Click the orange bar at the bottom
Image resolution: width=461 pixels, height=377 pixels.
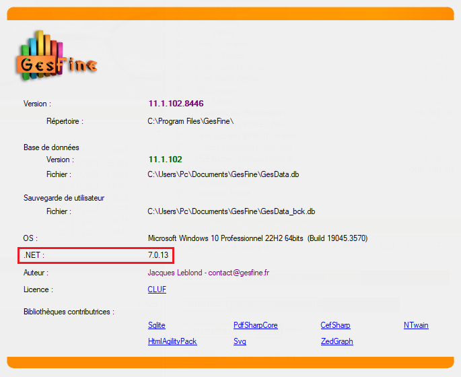pos(230,362)
